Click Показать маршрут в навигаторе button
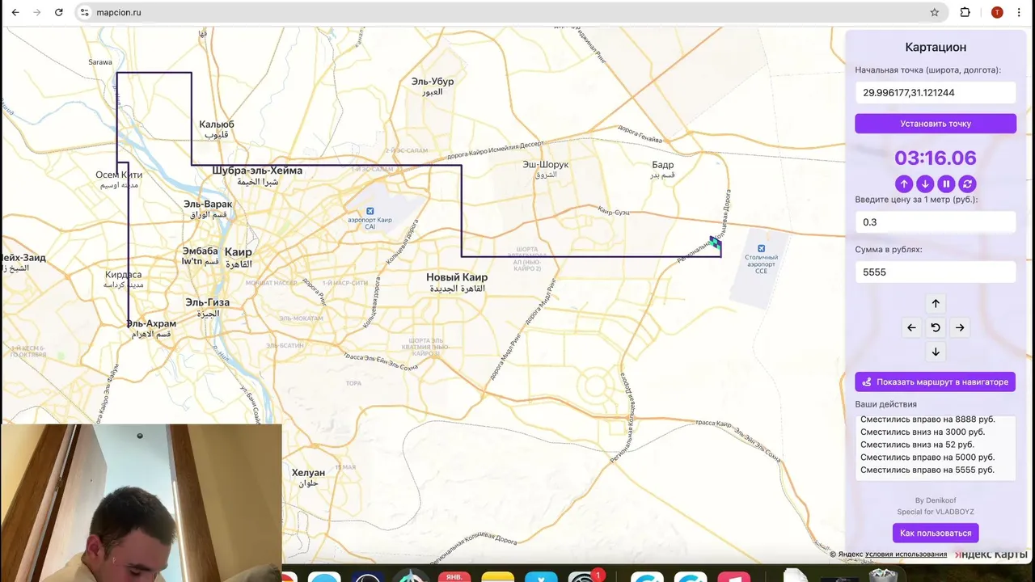 click(x=936, y=382)
